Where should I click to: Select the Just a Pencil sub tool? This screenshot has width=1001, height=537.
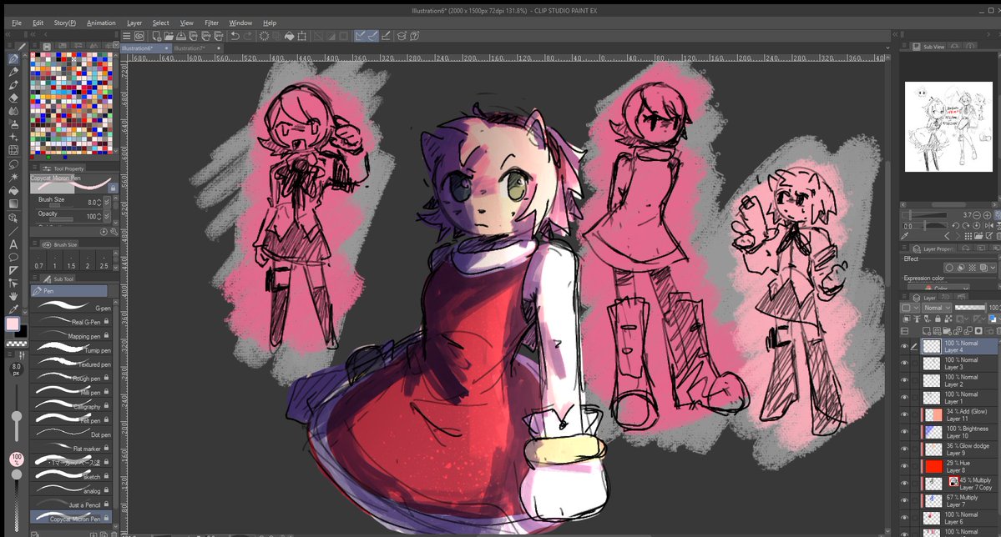pos(72,504)
